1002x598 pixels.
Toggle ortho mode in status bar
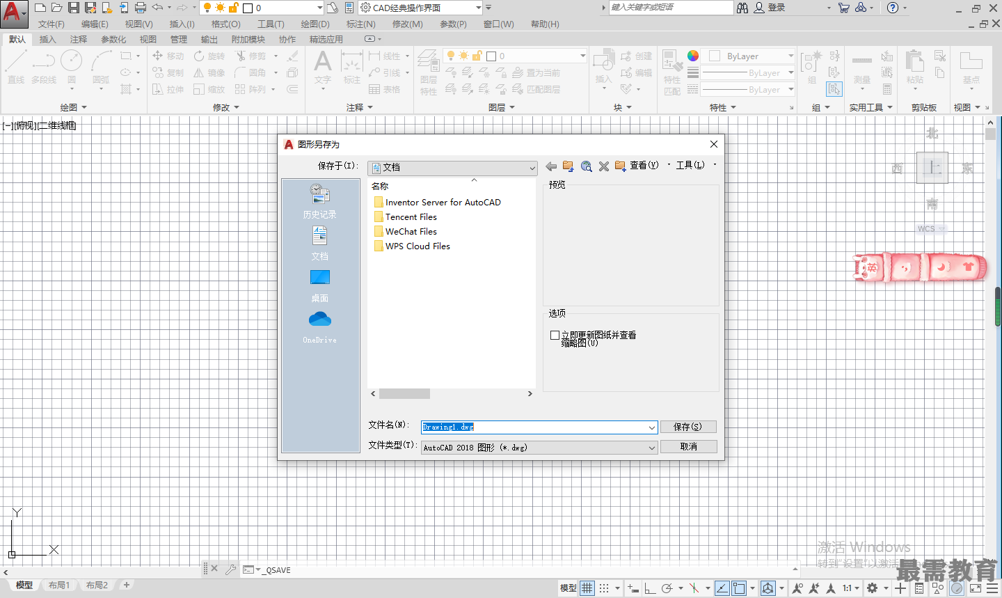point(650,588)
